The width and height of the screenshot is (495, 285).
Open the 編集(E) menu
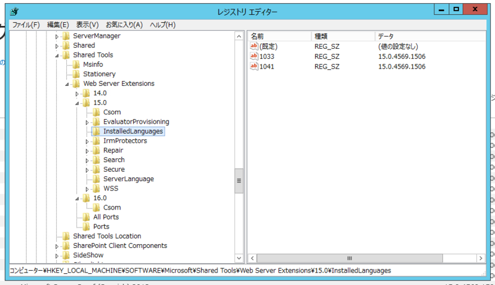click(x=58, y=25)
